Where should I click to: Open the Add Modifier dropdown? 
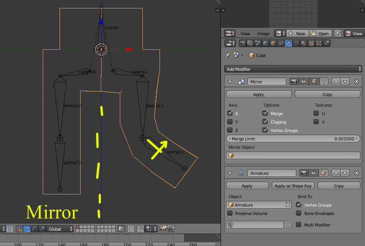[x=293, y=69]
